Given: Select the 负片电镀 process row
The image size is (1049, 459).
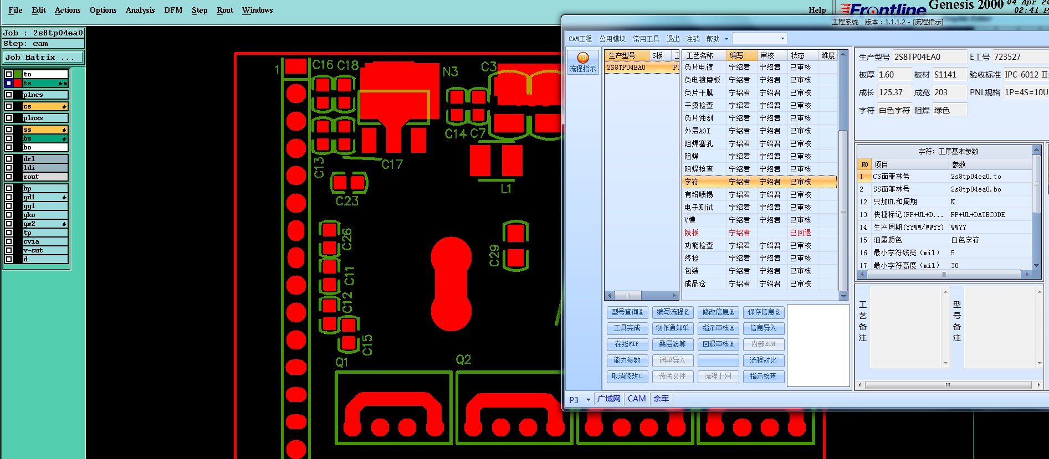Looking at the screenshot, I should tap(759, 67).
